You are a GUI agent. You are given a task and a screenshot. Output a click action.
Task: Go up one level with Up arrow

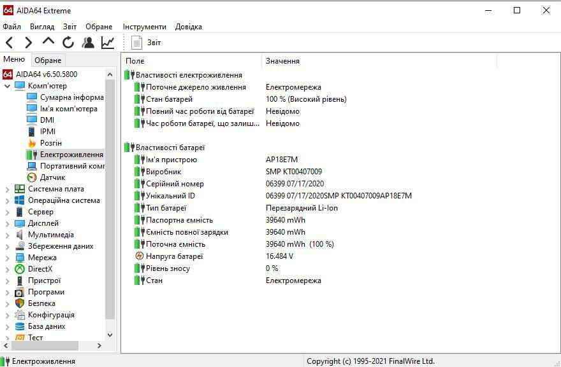pos(48,41)
